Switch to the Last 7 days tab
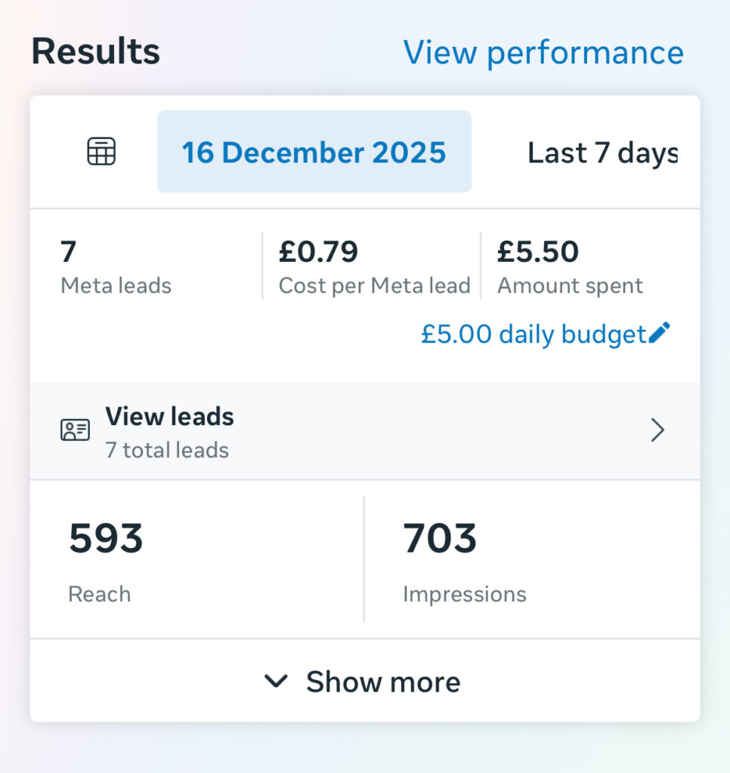Image resolution: width=730 pixels, height=773 pixels. pos(602,152)
